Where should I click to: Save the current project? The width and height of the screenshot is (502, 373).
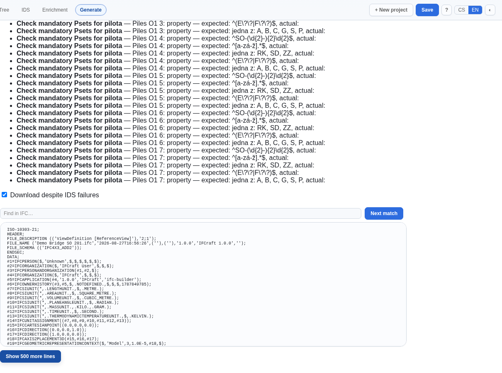coord(427,10)
